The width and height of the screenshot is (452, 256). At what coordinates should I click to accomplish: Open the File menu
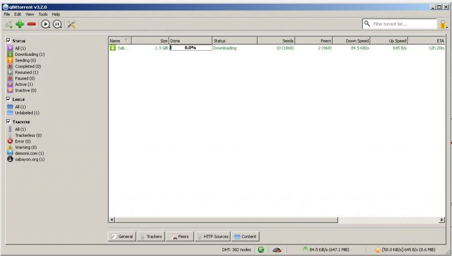[x=7, y=14]
